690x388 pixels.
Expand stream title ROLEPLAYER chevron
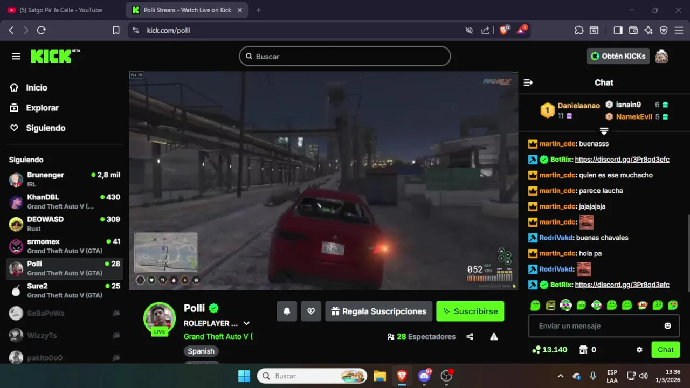point(246,323)
